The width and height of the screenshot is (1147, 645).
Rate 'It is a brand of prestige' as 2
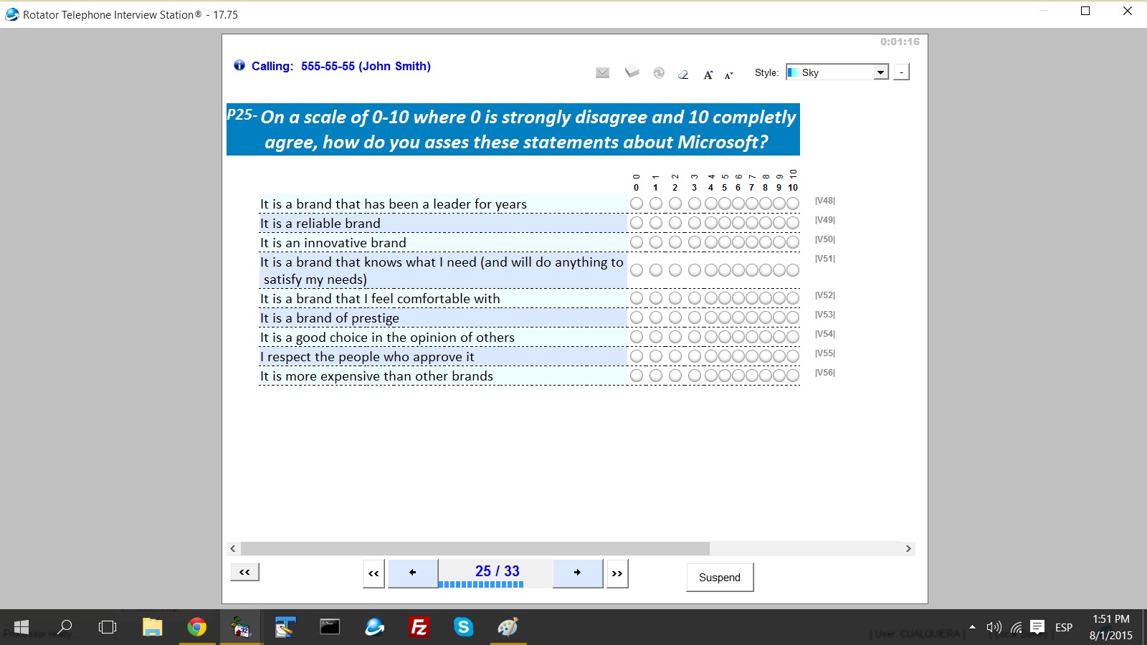click(675, 317)
